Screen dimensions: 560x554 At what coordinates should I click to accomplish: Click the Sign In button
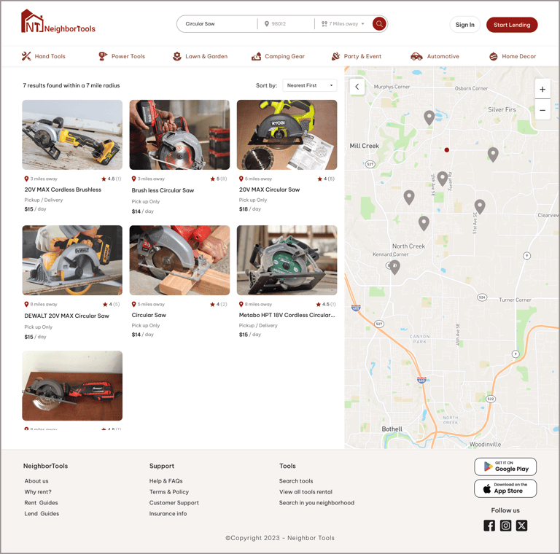[464, 25]
